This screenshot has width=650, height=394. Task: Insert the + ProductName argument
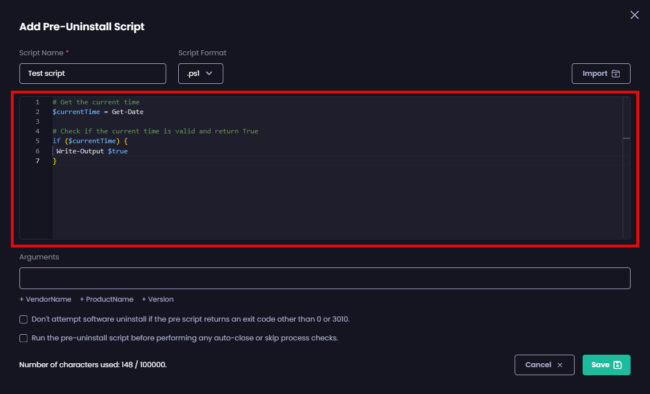coord(107,299)
